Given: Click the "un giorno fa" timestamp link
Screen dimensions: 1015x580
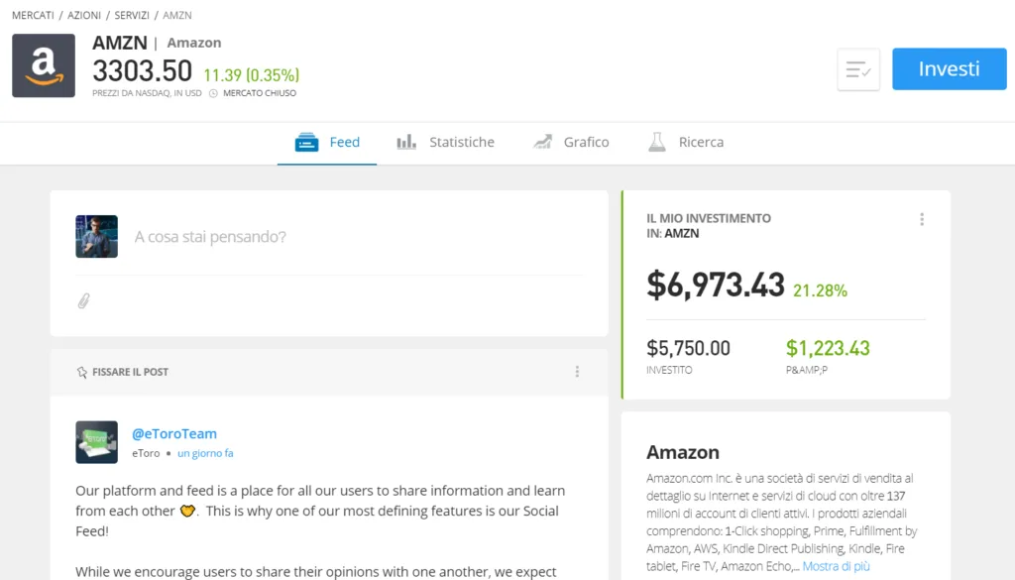Looking at the screenshot, I should (x=205, y=453).
